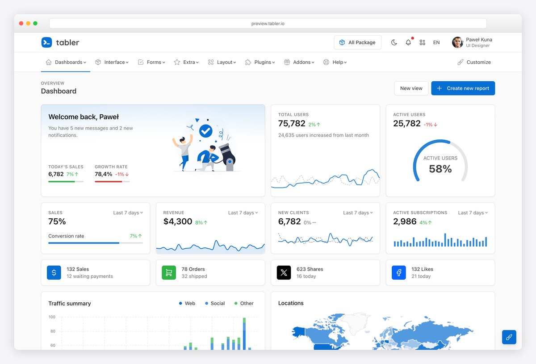The width and height of the screenshot is (536, 364).
Task: Open the Plugins menu
Action: click(260, 62)
